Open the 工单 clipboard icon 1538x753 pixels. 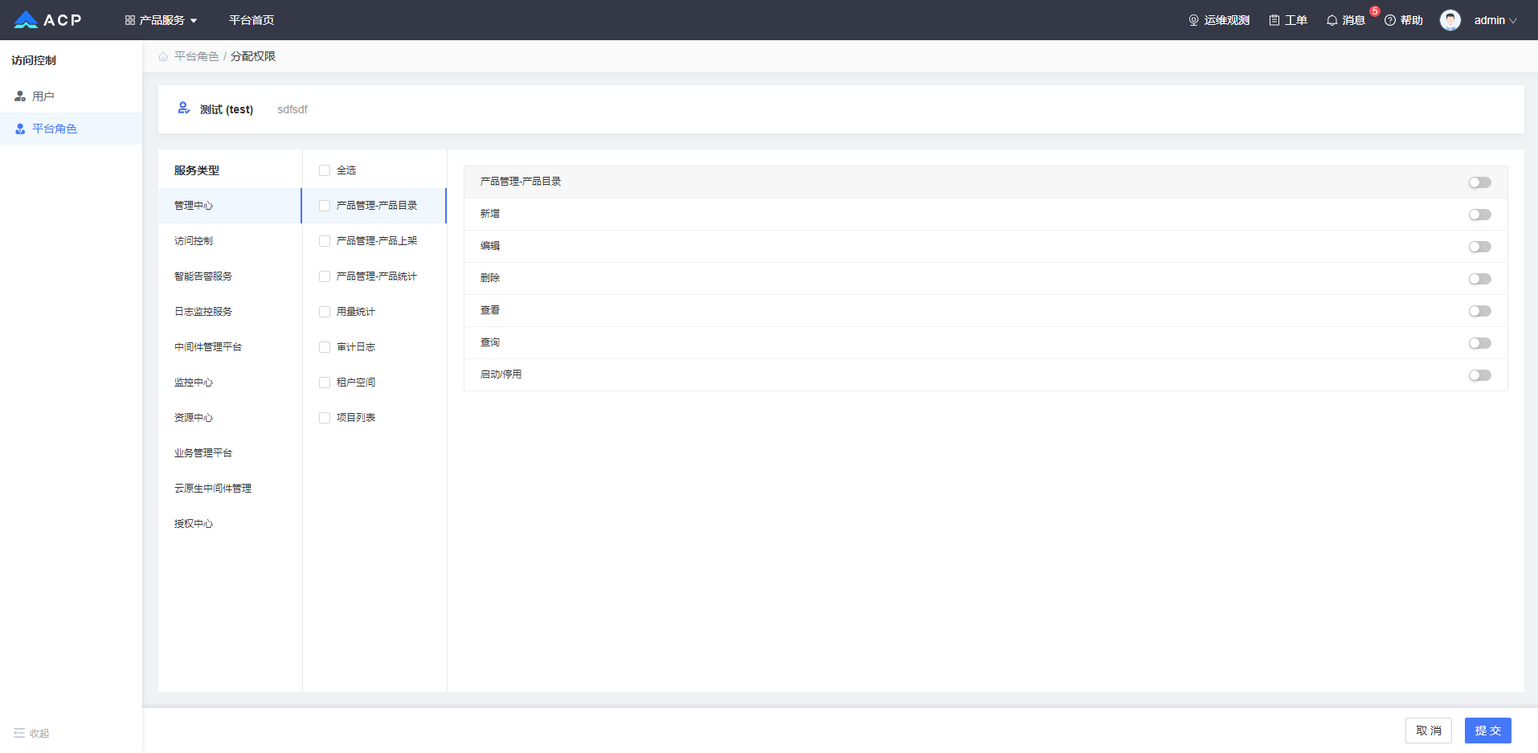click(x=1274, y=20)
